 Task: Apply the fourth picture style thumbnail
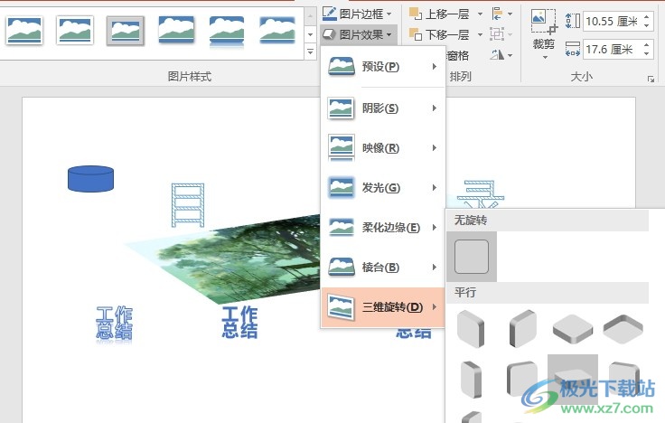tap(176, 30)
